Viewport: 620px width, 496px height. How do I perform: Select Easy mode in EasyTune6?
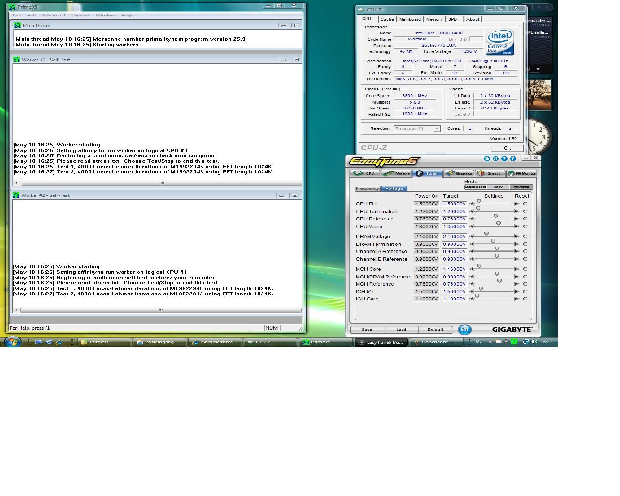click(498, 187)
